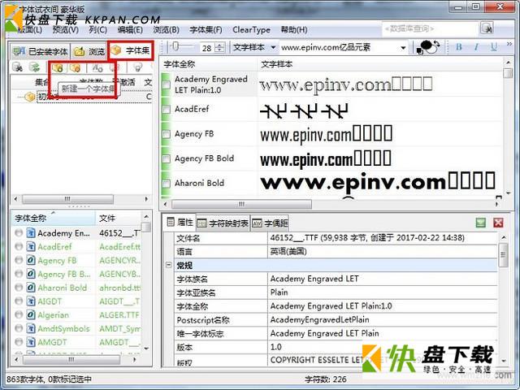Click the icon beside AIGDT list row
The height and width of the screenshot is (390, 520).
[31, 301]
